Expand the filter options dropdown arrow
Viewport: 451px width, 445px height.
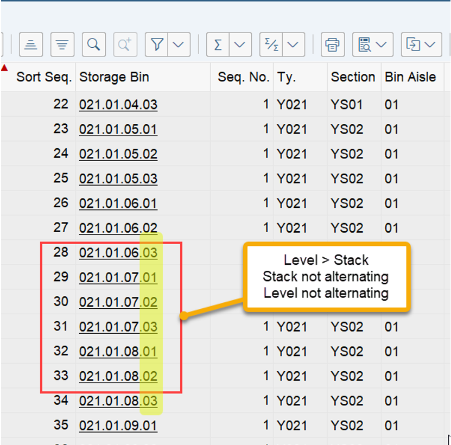click(179, 44)
